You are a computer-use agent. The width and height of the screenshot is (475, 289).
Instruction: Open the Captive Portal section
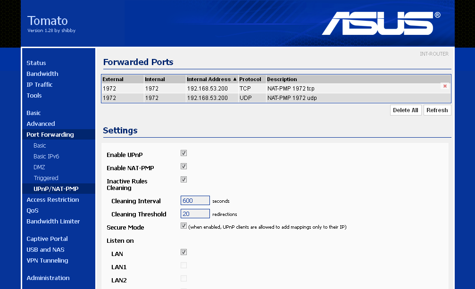point(47,239)
